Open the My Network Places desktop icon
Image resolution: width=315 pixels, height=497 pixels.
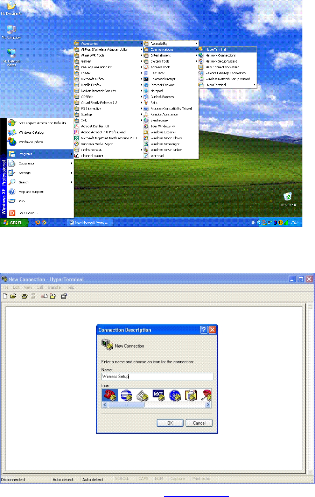[12, 57]
